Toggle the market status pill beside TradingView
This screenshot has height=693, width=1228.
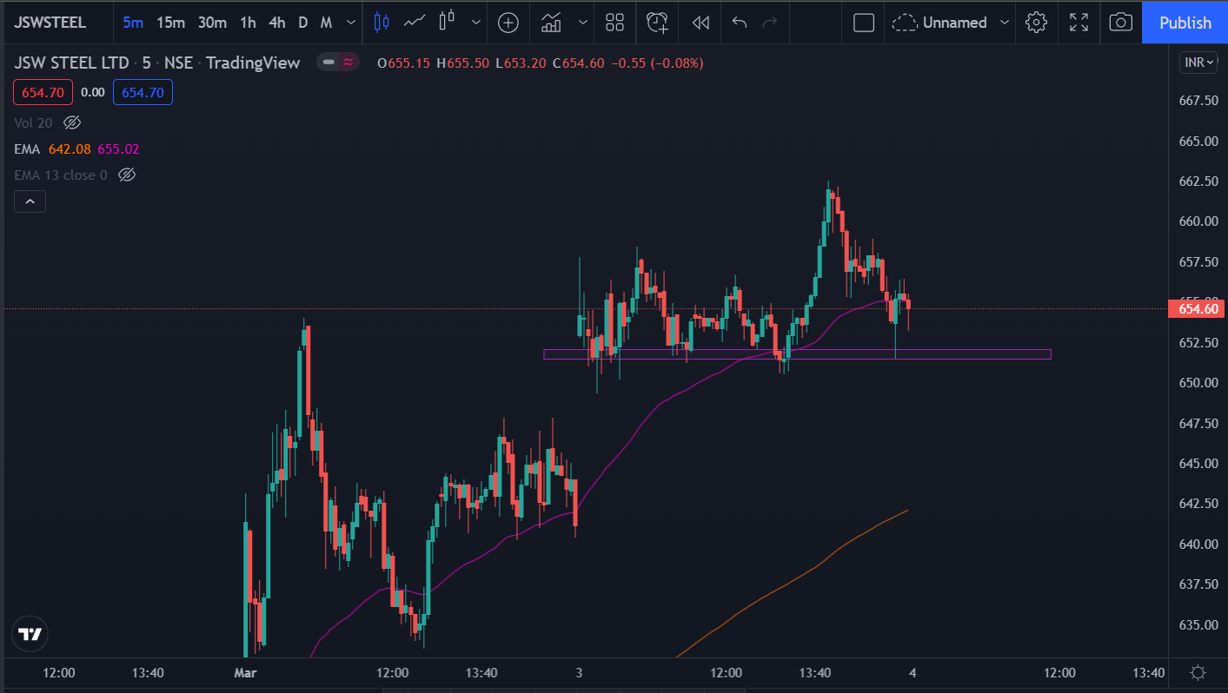[337, 63]
